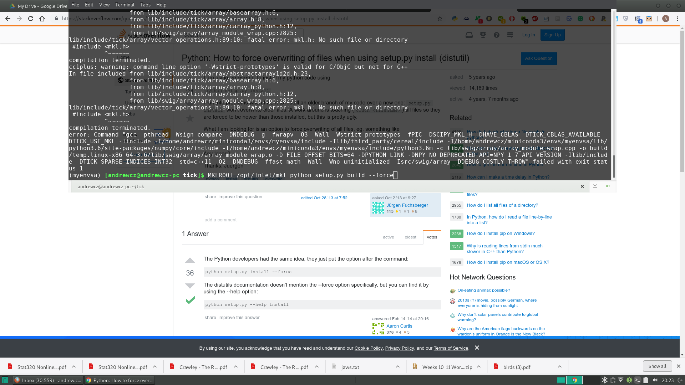Open the Adblock Plus extension icon
The width and height of the screenshot is (685, 385).
click(x=534, y=19)
